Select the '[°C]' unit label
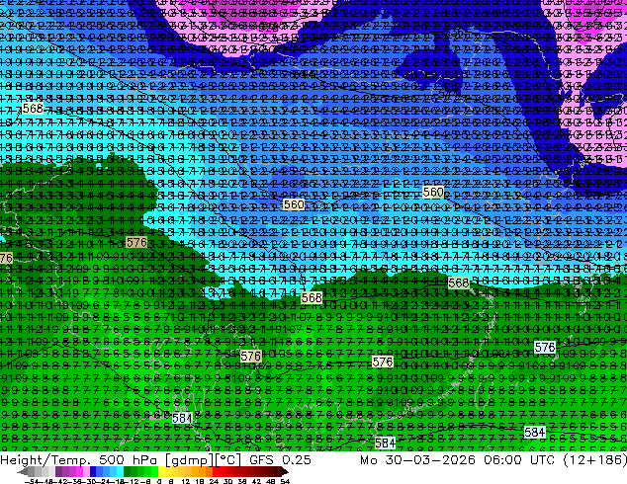Screen dimensions: 627x484 click(227, 460)
